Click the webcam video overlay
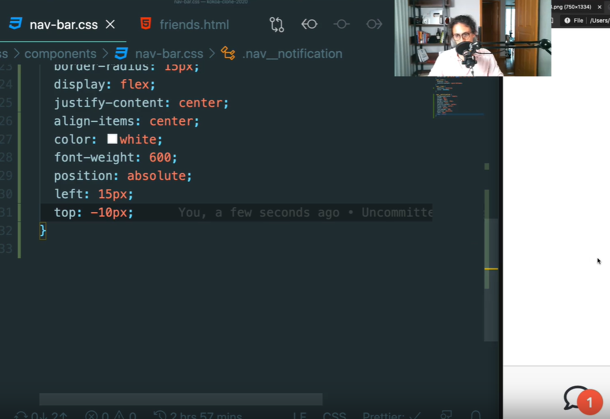610x419 pixels. [x=473, y=38]
